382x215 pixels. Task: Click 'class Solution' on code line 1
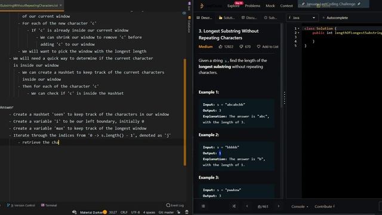point(318,29)
